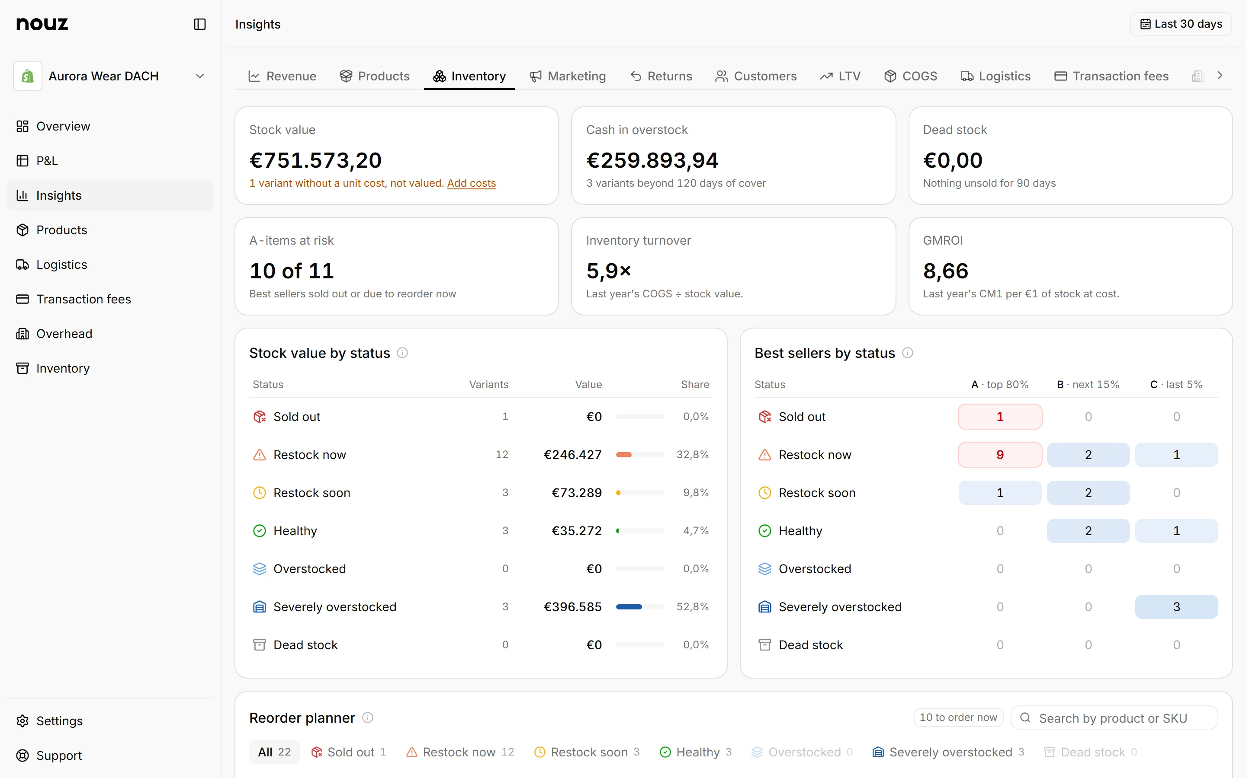Filter Reorder planner by Healthy
The width and height of the screenshot is (1246, 778).
tap(696, 752)
